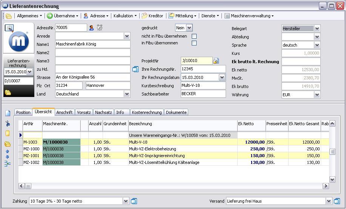
Task: Click the Ihre RechnungsNr. input field
Action: [203, 69]
